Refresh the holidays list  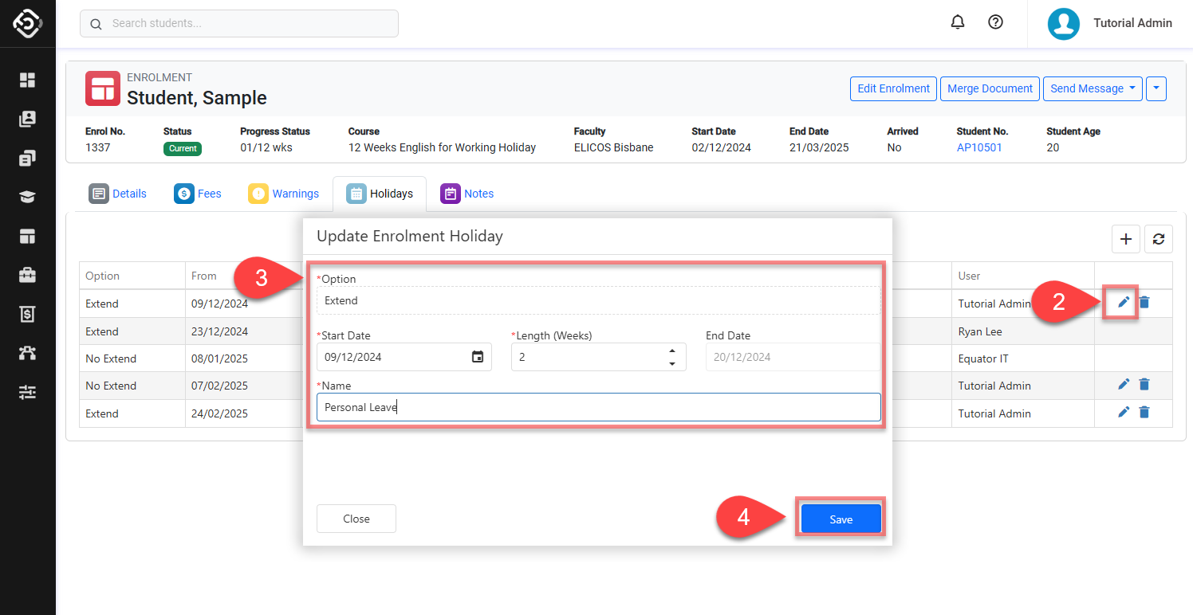[x=1159, y=239]
